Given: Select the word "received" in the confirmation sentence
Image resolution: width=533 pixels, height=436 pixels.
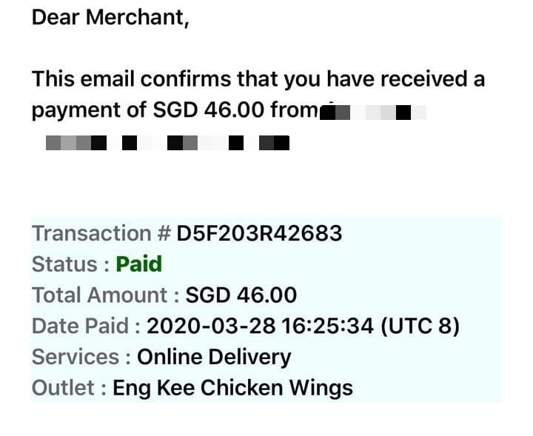Looking at the screenshot, I should tap(419, 79).
